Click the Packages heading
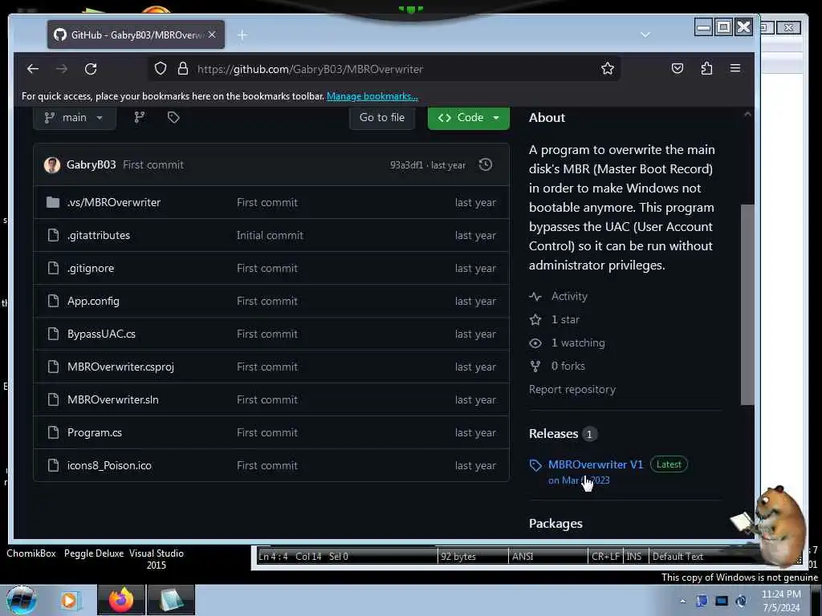 pos(555,524)
